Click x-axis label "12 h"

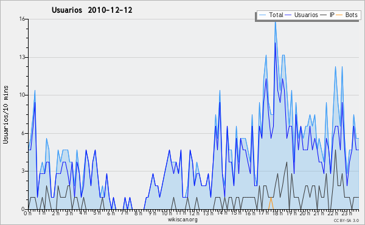[x=194, y=213]
